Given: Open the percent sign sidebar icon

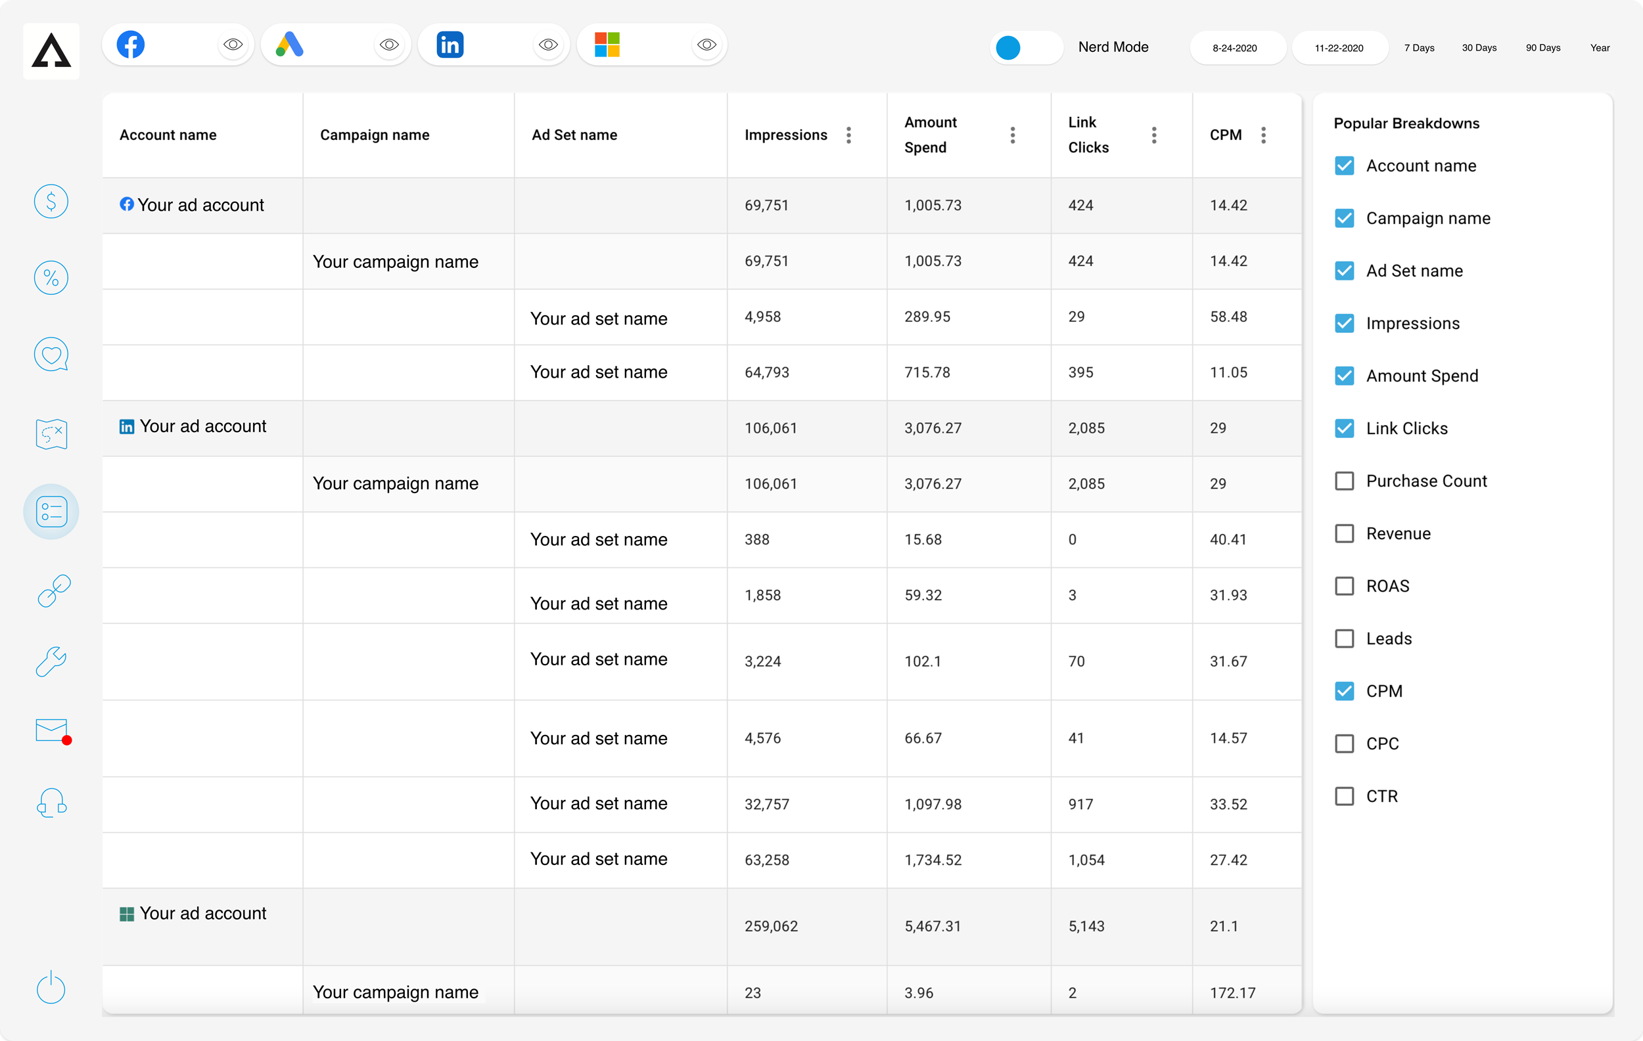Looking at the screenshot, I should pos(51,278).
